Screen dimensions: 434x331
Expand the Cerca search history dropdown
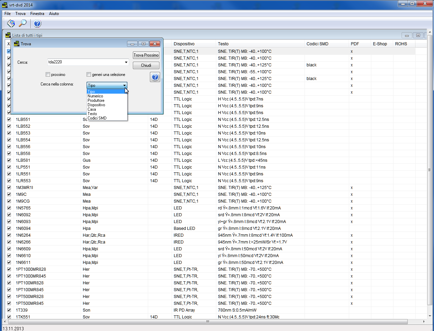tap(126, 62)
